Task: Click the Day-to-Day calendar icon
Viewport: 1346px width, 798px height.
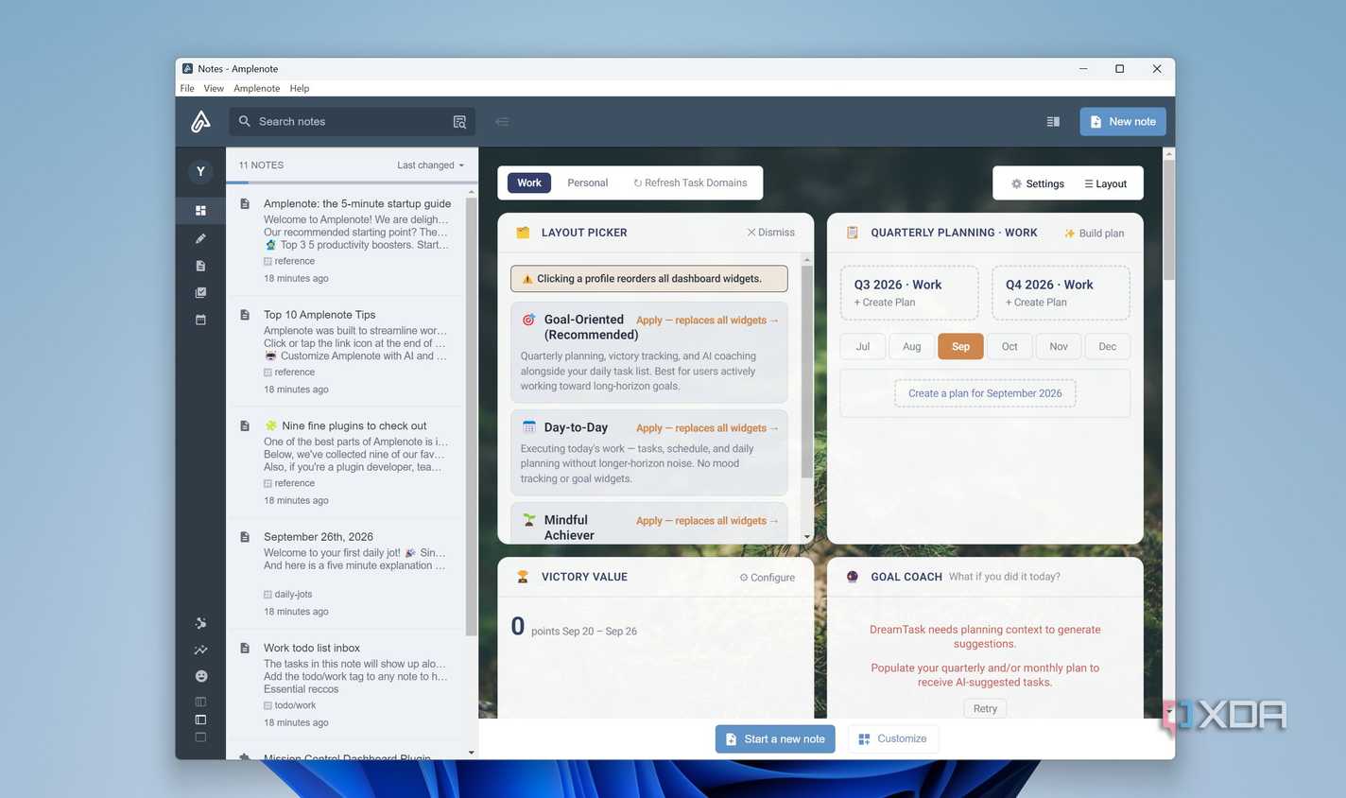Action: click(x=529, y=427)
